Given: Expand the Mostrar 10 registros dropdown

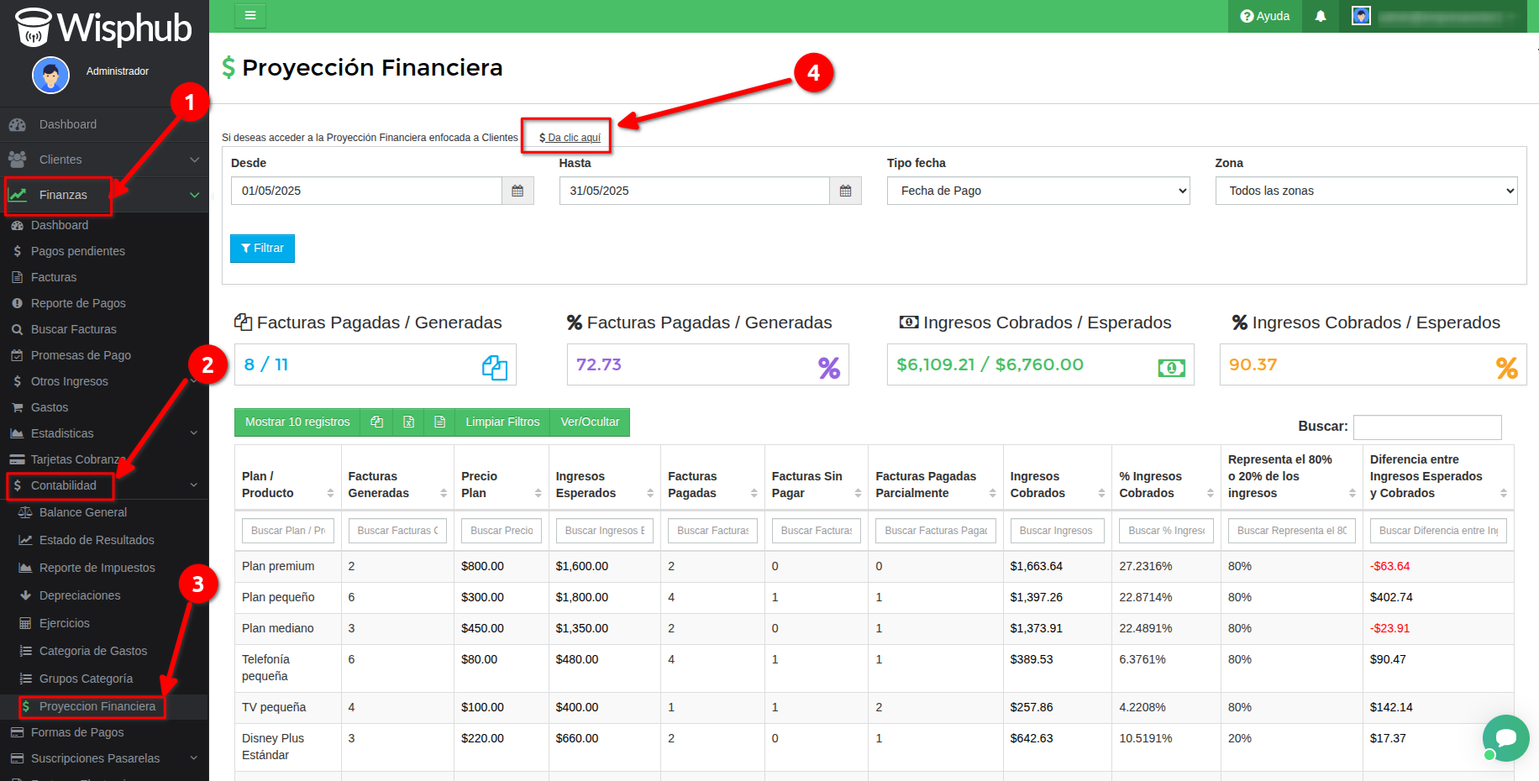Looking at the screenshot, I should pyautogui.click(x=297, y=422).
